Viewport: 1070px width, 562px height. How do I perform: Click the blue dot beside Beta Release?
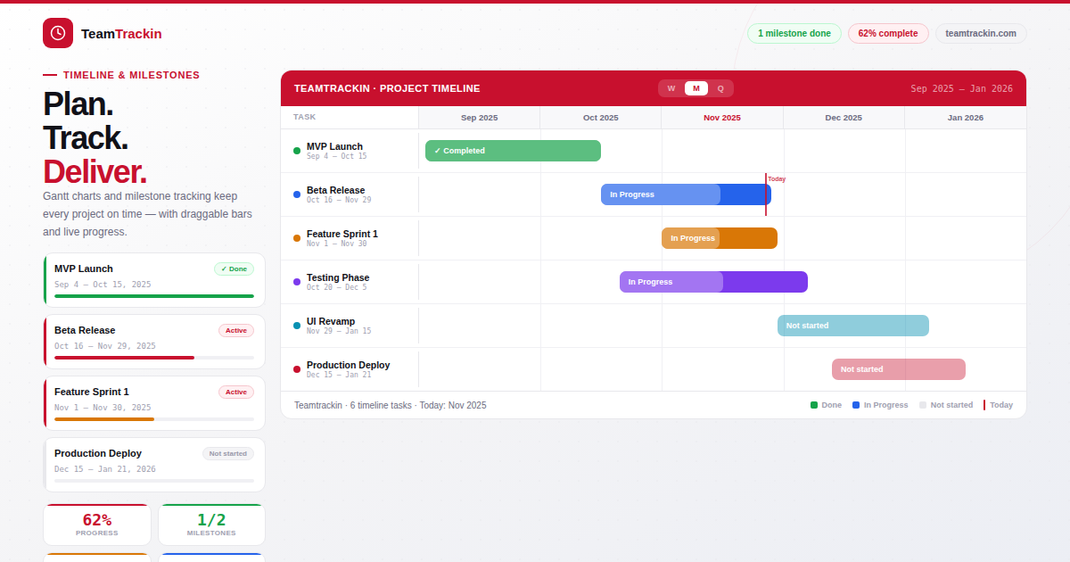(297, 194)
